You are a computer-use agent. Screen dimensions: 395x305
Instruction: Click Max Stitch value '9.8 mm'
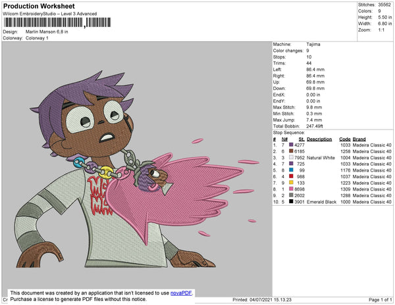pos(314,107)
